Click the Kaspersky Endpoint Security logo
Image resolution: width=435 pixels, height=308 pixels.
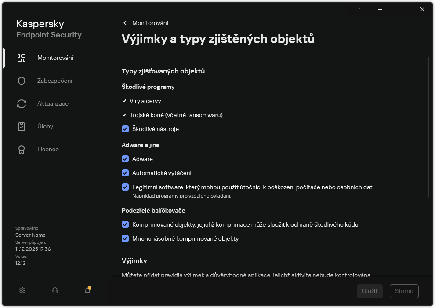pos(49,29)
